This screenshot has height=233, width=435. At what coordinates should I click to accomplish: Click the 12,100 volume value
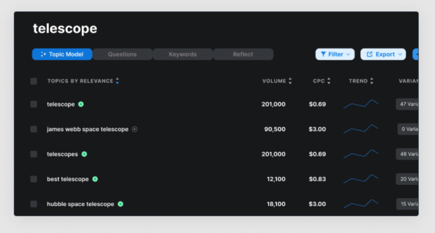click(276, 179)
